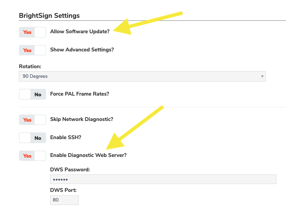Screen dimensions: 286x208
Task: Toggle the Skip Network Diagnostic switch
Action: [x=33, y=120]
